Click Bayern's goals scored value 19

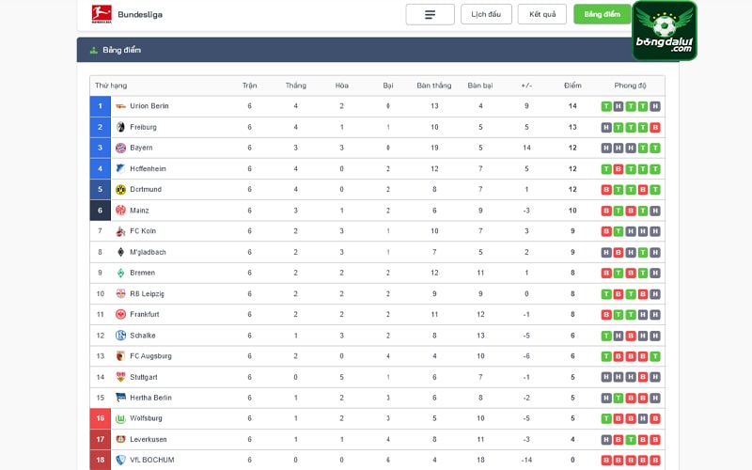pos(434,148)
